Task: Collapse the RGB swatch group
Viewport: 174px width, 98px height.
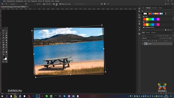Action: [142, 17]
